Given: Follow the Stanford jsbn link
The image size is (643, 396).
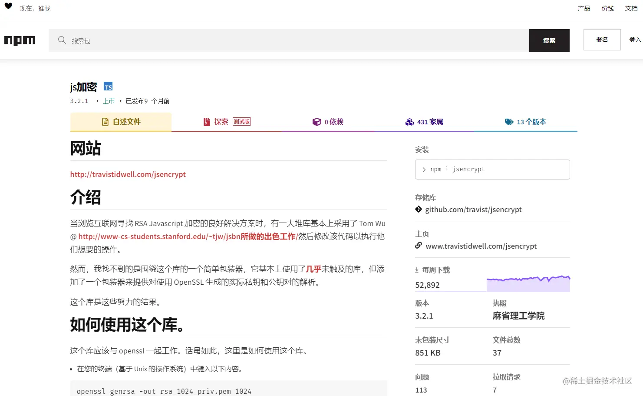Looking at the screenshot, I should [x=187, y=236].
